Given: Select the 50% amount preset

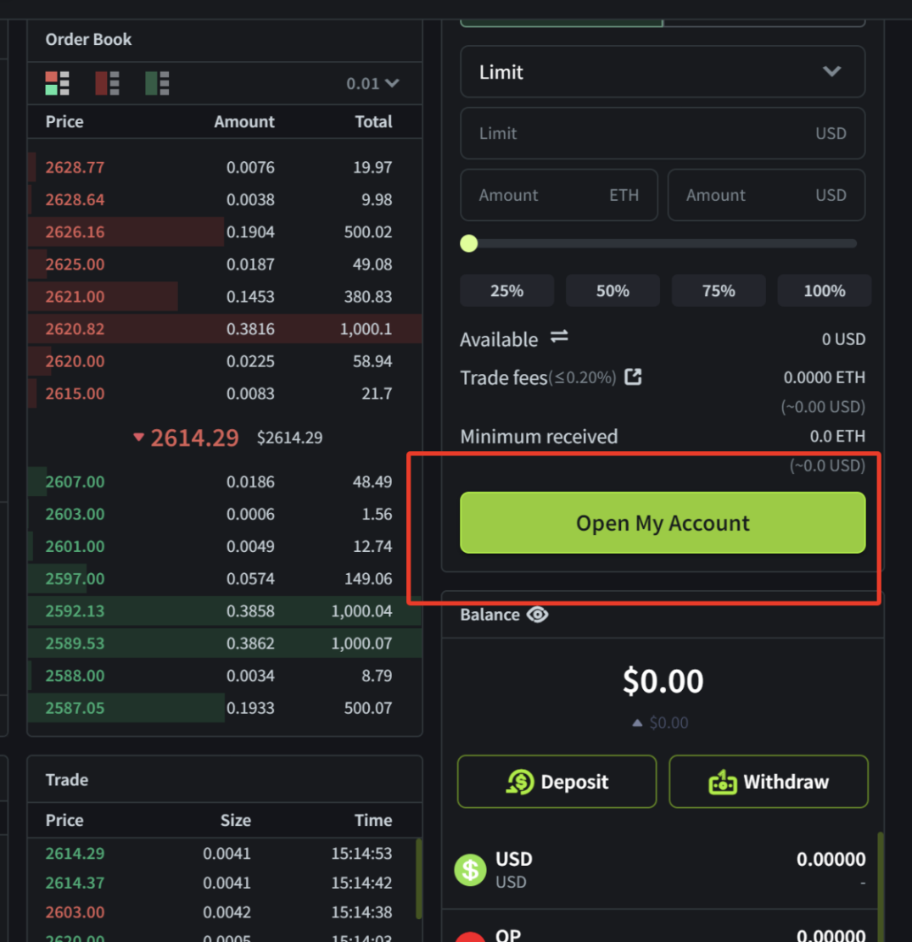Looking at the screenshot, I should pos(613,291).
